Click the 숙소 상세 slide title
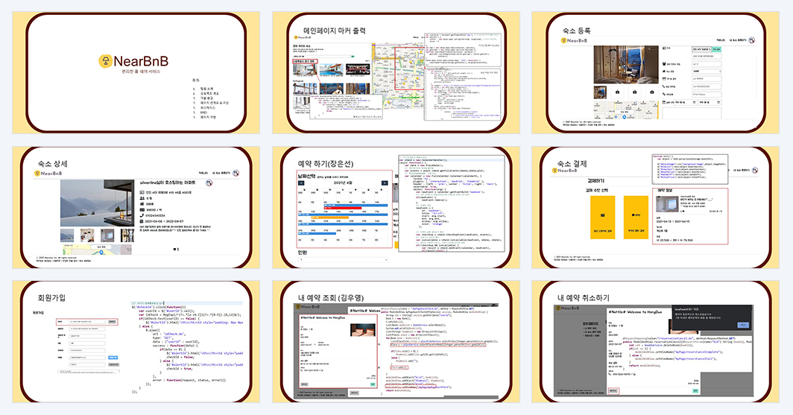Viewport: 793px width, 415px height. [x=53, y=164]
